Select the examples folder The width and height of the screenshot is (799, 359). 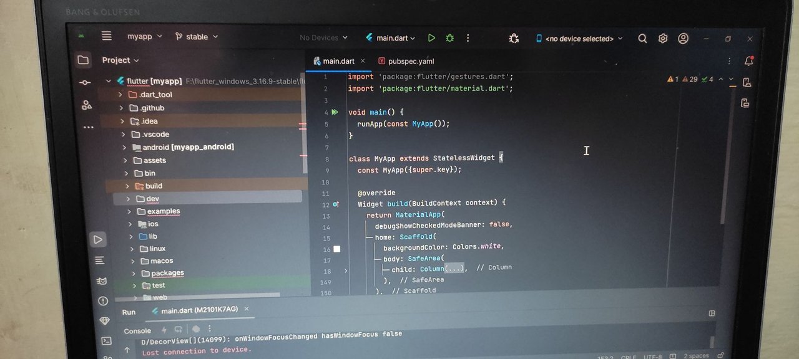coord(164,211)
